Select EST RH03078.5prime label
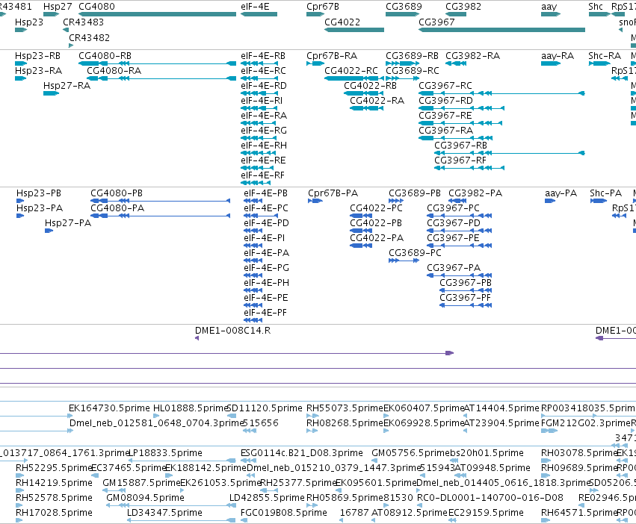 pos(578,452)
